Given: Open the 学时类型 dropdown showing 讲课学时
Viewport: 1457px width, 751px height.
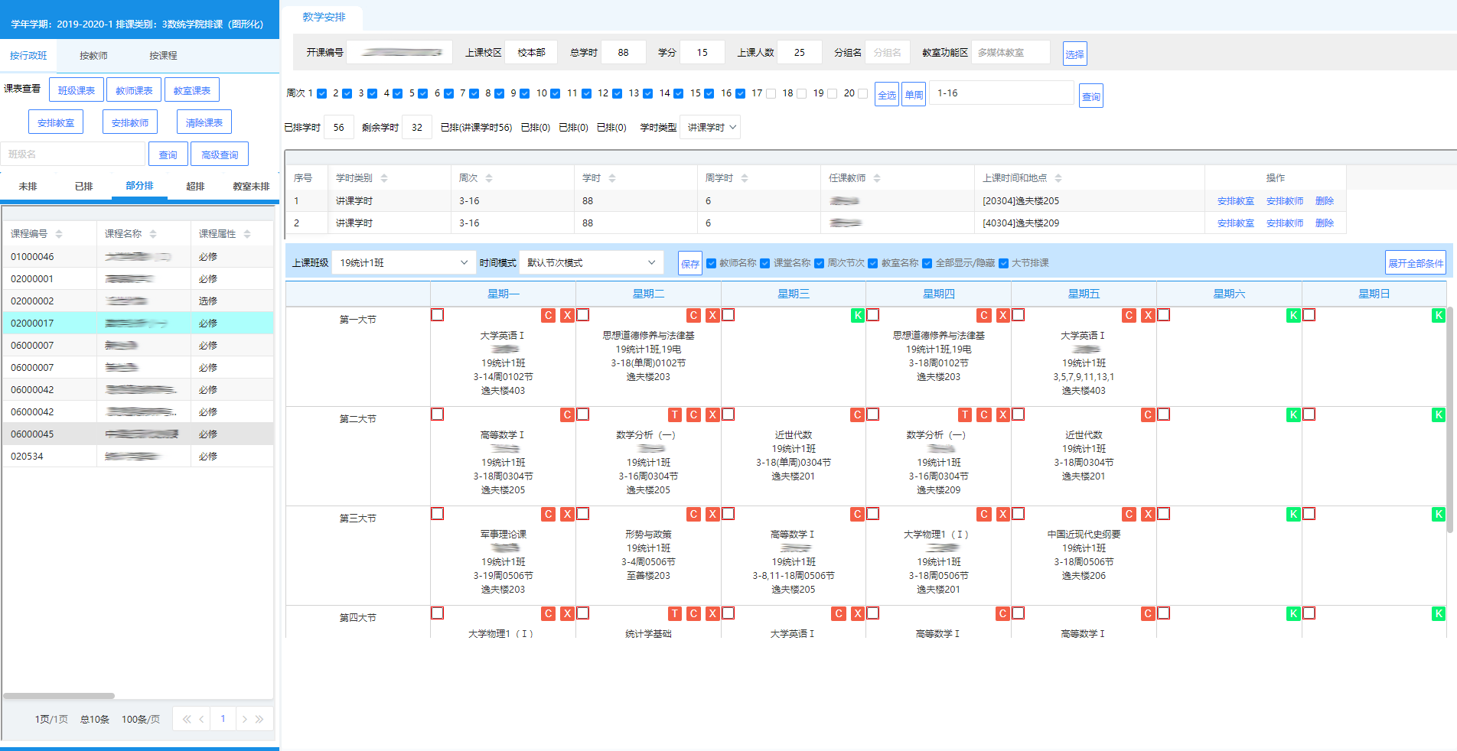Looking at the screenshot, I should 710,127.
